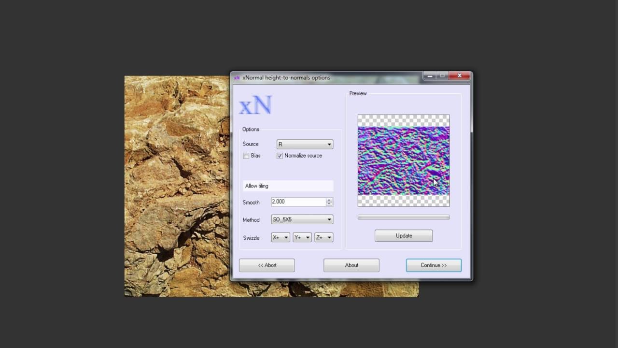The height and width of the screenshot is (348, 618).
Task: Enable the Bias checkbox
Action: tap(246, 156)
